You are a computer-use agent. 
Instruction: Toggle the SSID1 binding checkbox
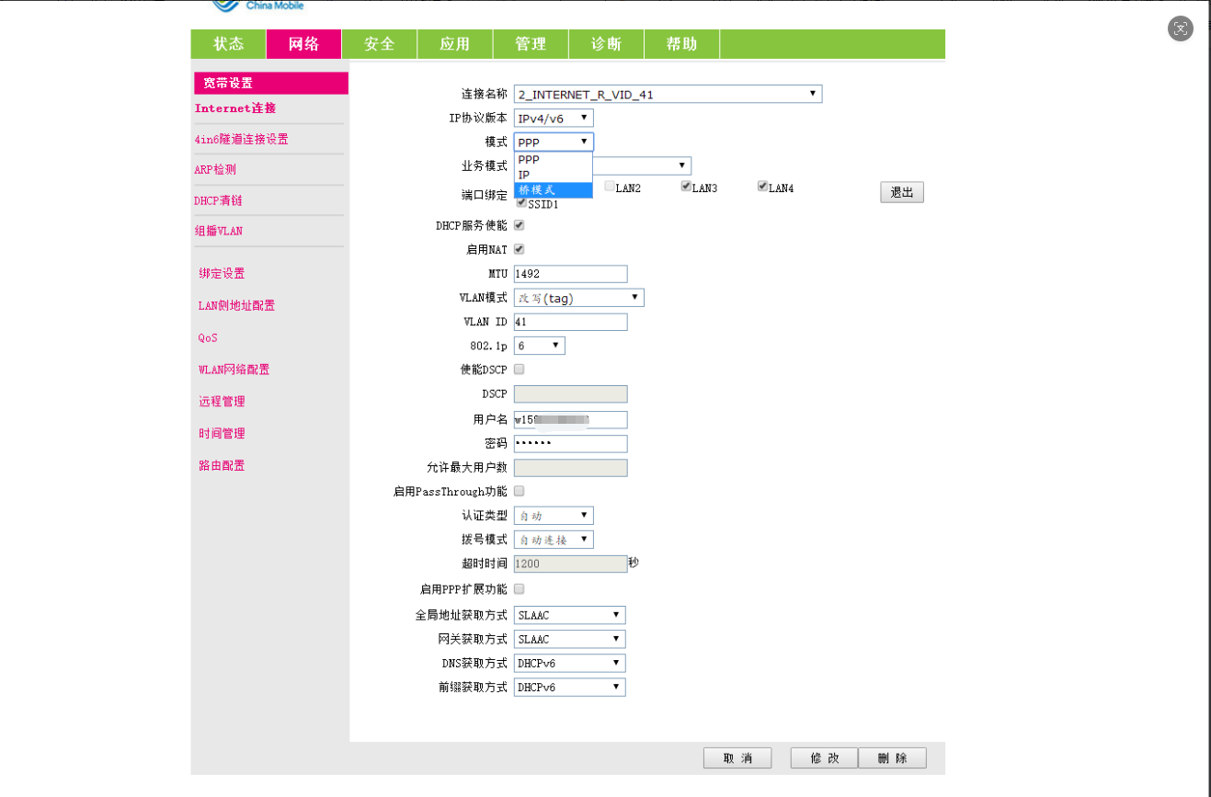[522, 203]
